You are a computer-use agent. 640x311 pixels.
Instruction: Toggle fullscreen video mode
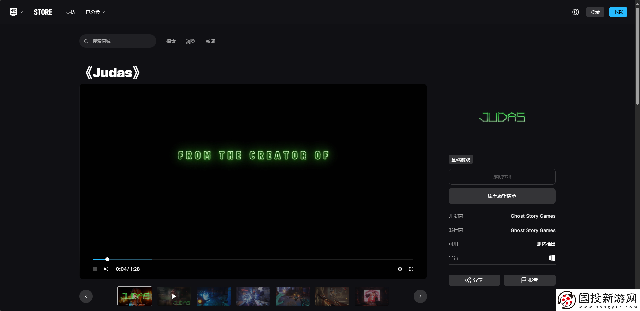pos(411,269)
